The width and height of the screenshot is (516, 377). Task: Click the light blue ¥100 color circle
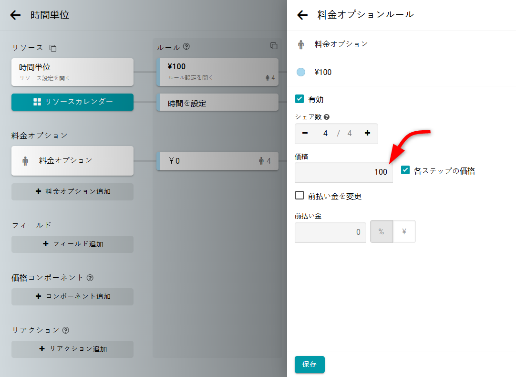[x=301, y=72]
